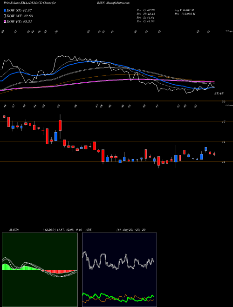
Task: Click the 'BSVN MunafaSutra.com' title text
Action: tap(113, 3)
